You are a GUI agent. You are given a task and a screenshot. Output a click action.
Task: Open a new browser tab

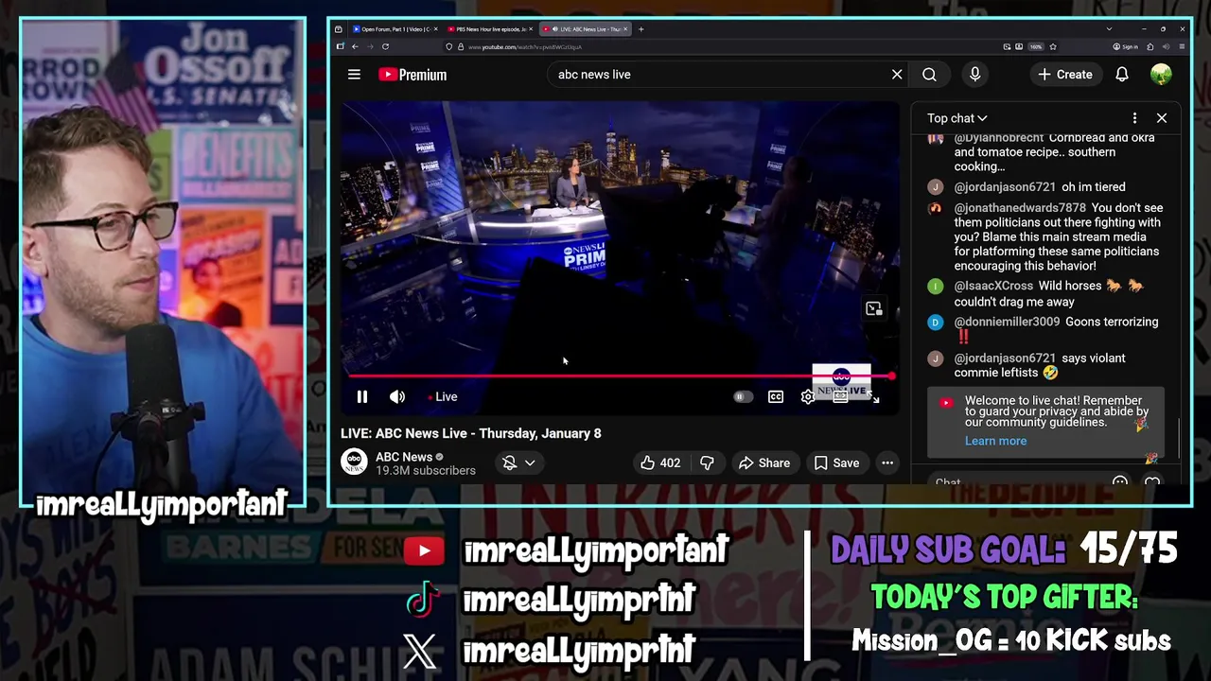pos(641,29)
